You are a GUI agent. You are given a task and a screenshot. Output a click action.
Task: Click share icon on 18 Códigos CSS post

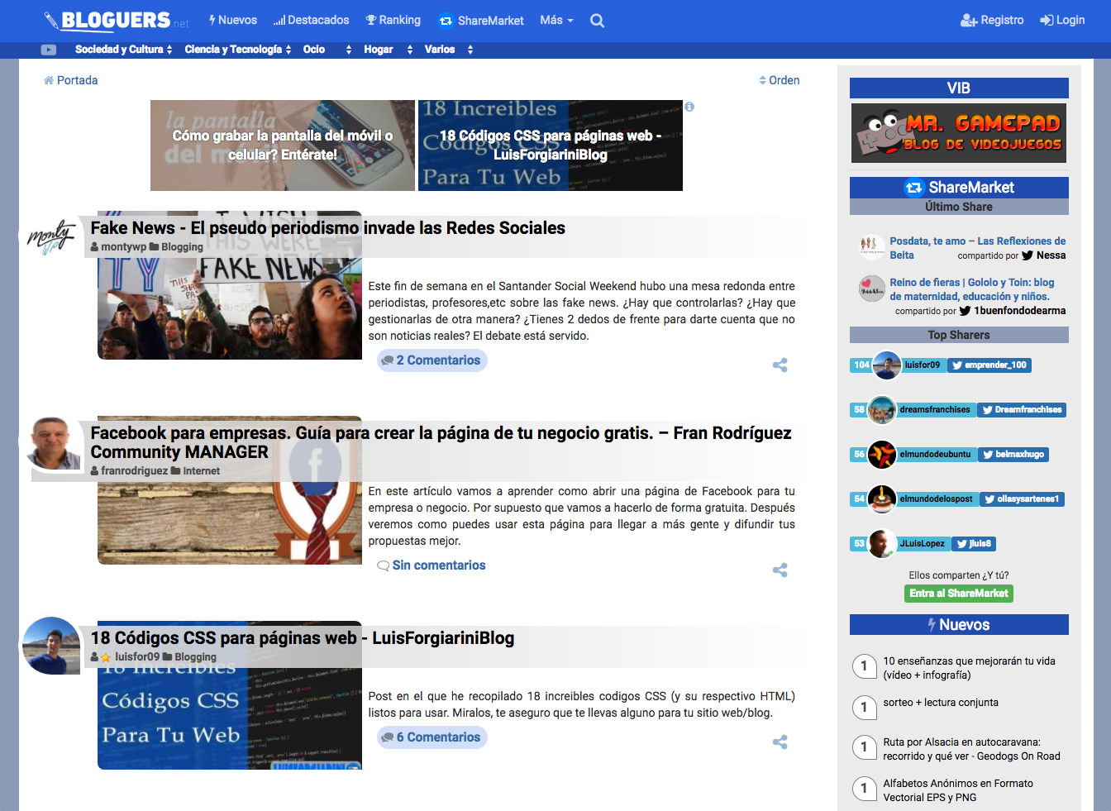pos(780,742)
